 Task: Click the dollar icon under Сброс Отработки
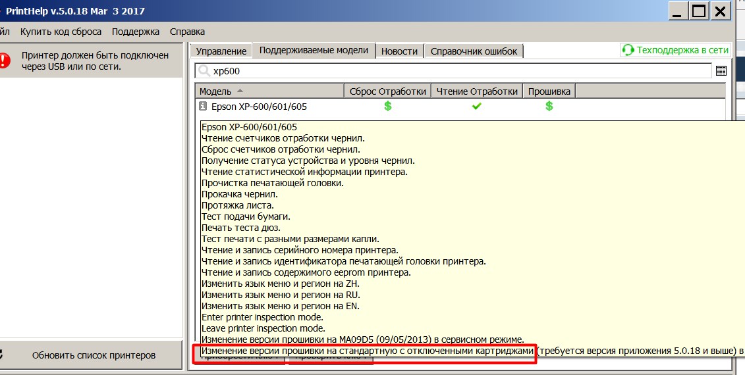[x=388, y=106]
